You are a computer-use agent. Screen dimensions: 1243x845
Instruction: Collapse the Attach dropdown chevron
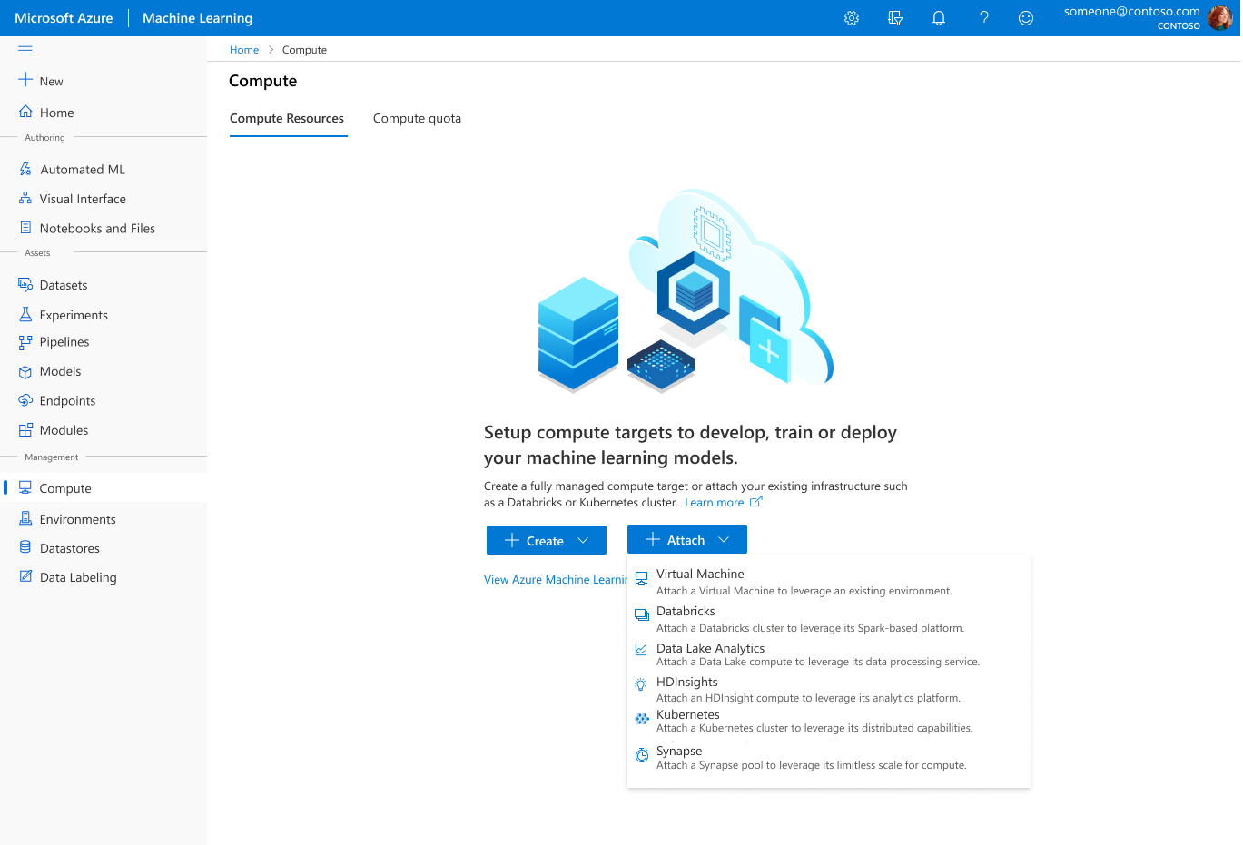coord(724,539)
